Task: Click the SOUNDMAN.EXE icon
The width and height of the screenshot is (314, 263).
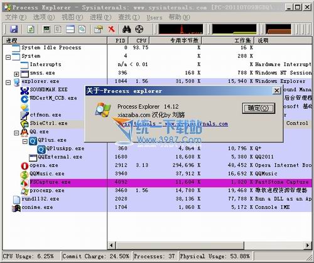Action: 24,91
